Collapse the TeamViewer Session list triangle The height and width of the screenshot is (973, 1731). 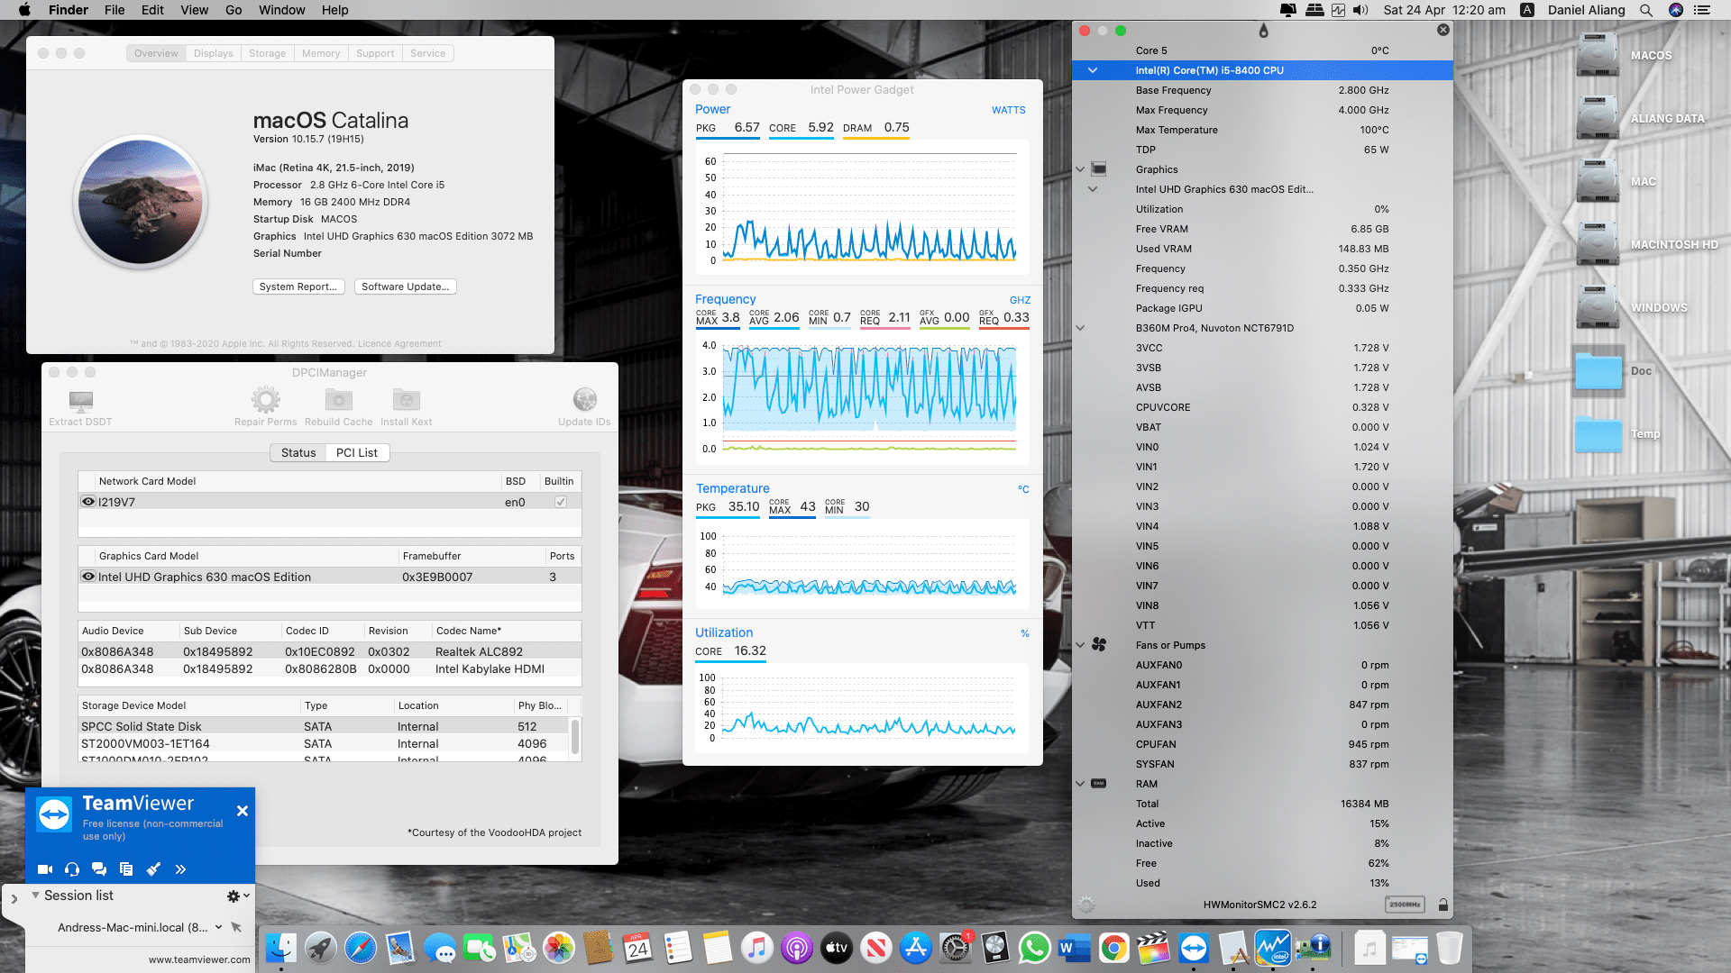click(35, 896)
